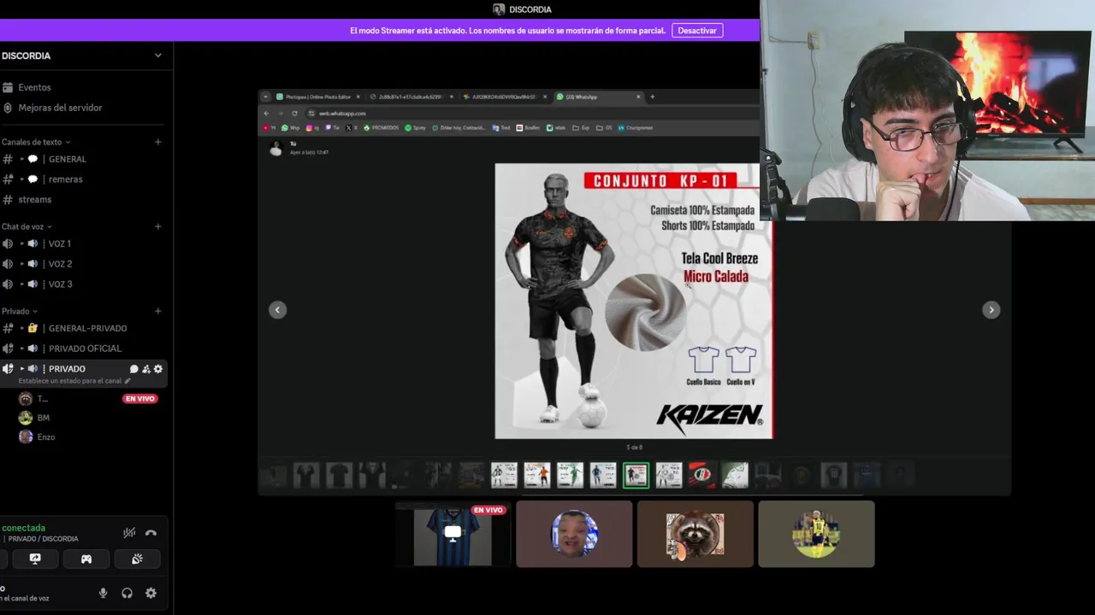This screenshot has width=1095, height=615.
Task: Go to previous image in WhatsApp viewer
Action: (277, 310)
